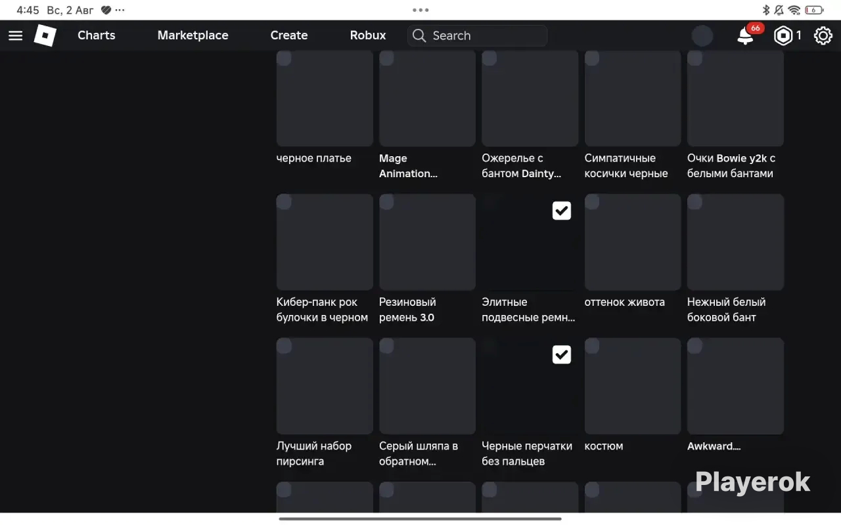Open the settings gear

click(823, 35)
